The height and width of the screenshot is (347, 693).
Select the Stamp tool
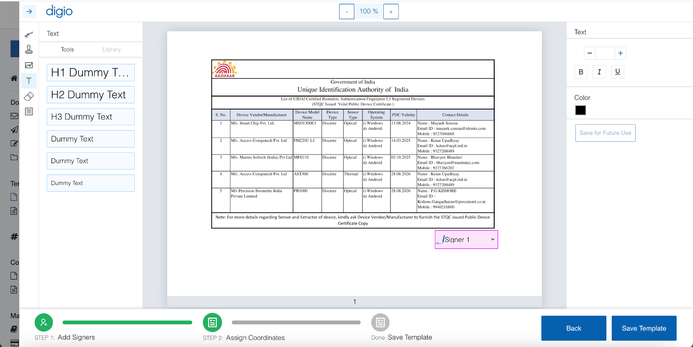[29, 49]
